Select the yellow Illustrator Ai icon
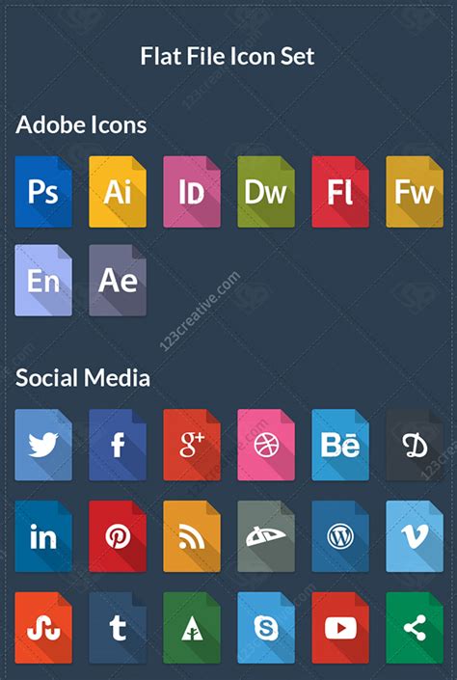Image resolution: width=457 pixels, height=680 pixels. point(118,192)
